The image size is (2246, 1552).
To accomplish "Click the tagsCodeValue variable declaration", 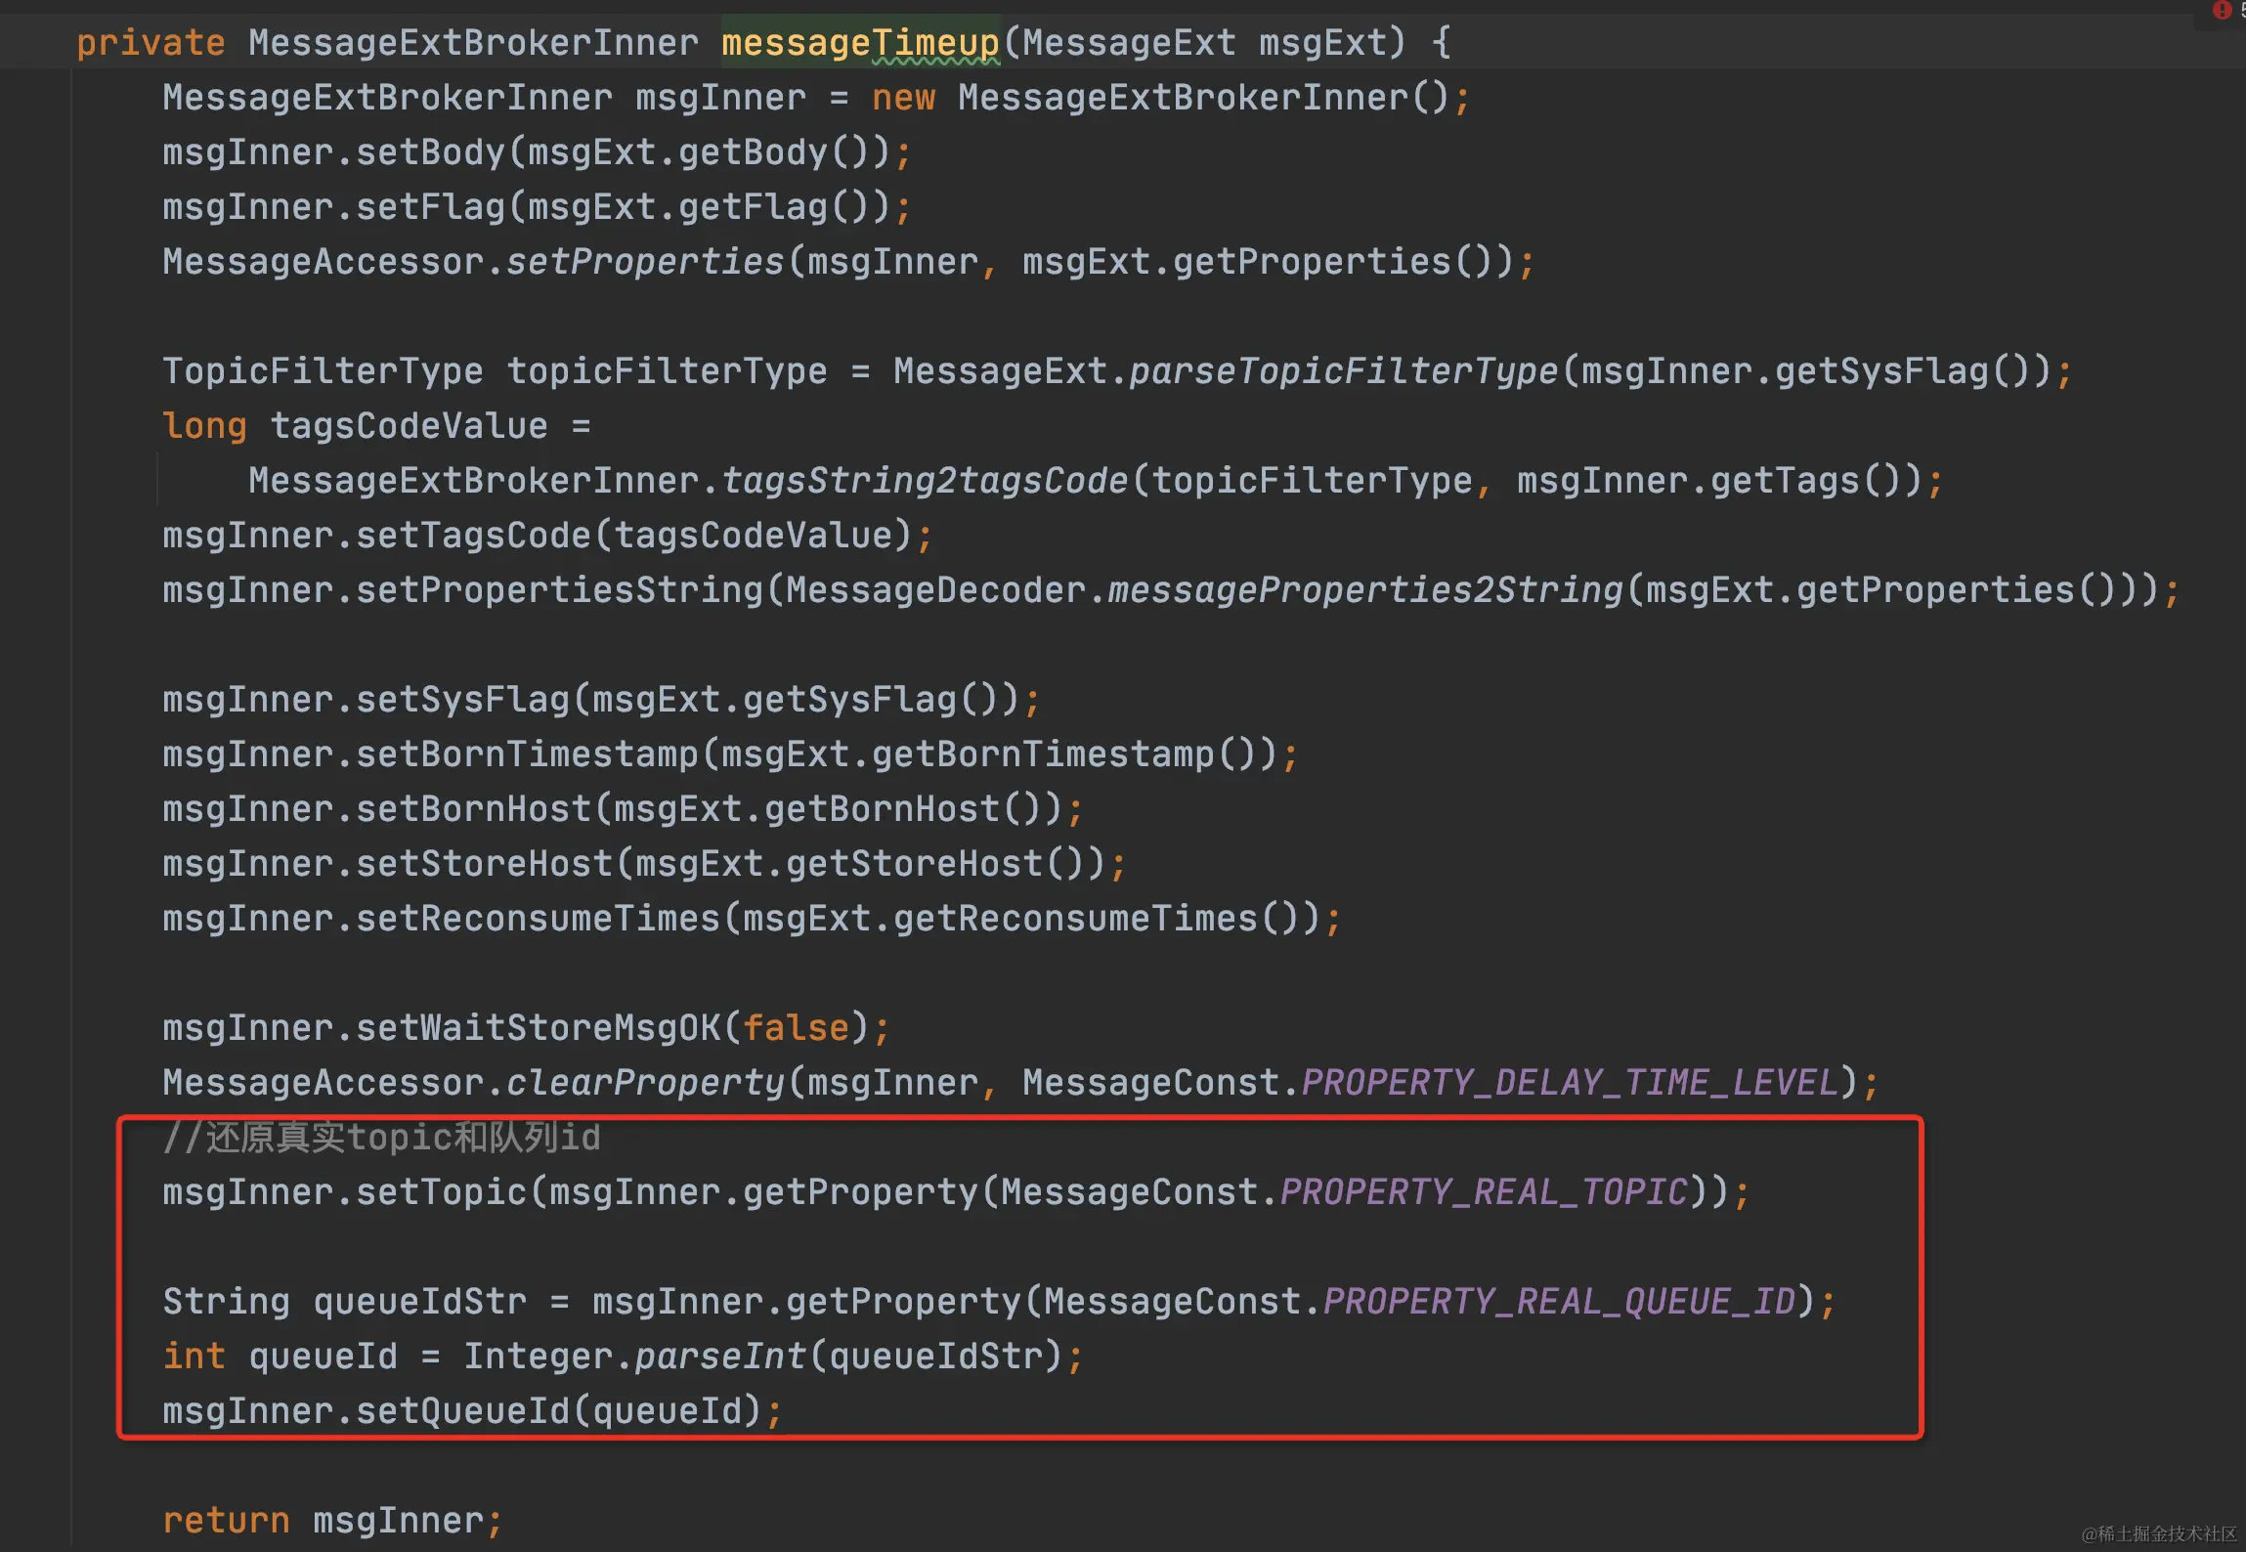I will pos(409,426).
